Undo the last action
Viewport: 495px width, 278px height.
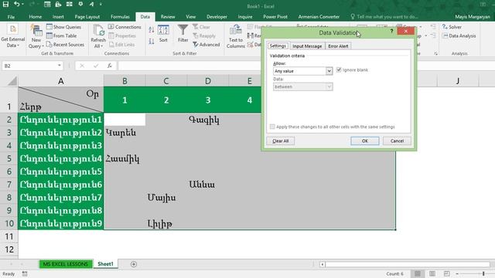click(16, 4)
